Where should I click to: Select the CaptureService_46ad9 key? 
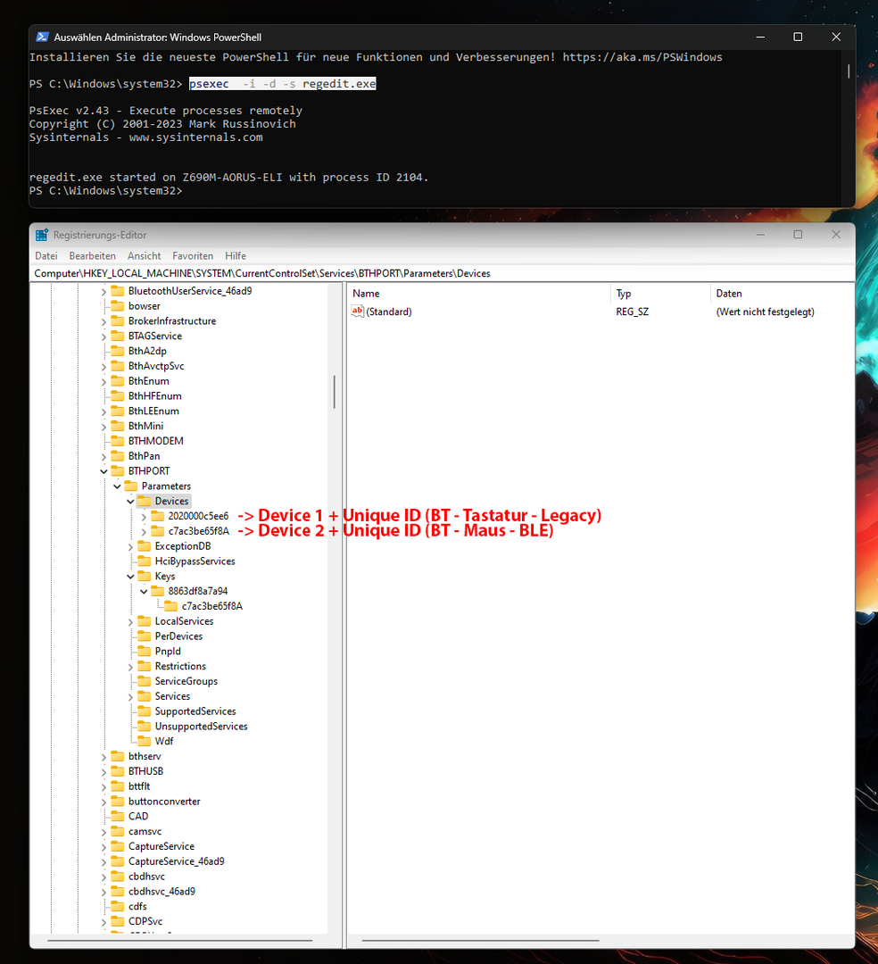177,861
